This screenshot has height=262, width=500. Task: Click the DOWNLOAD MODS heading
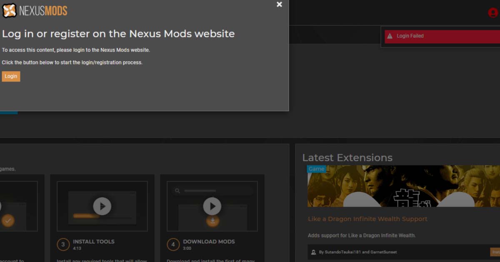tap(209, 242)
